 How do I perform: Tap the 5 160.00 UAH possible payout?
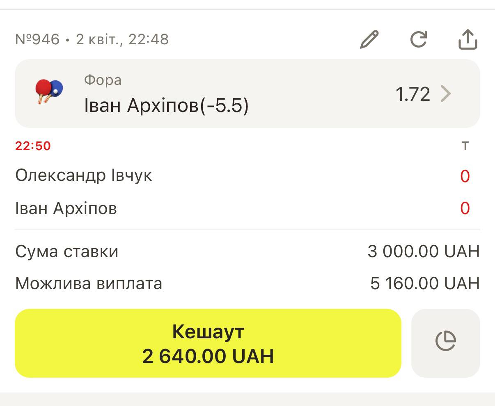click(424, 284)
